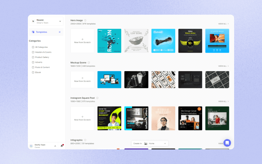Open the tilted phone screens mockup

(163, 80)
